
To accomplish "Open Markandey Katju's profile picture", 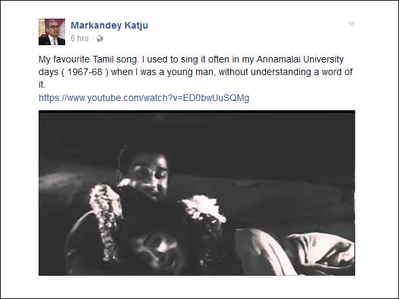I will [52, 32].
